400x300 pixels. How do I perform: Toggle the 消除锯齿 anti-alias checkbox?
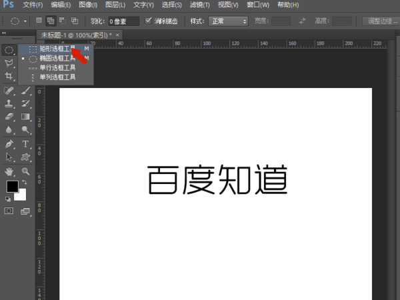pos(148,21)
